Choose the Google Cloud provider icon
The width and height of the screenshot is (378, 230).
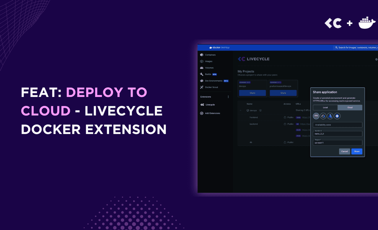323,116
